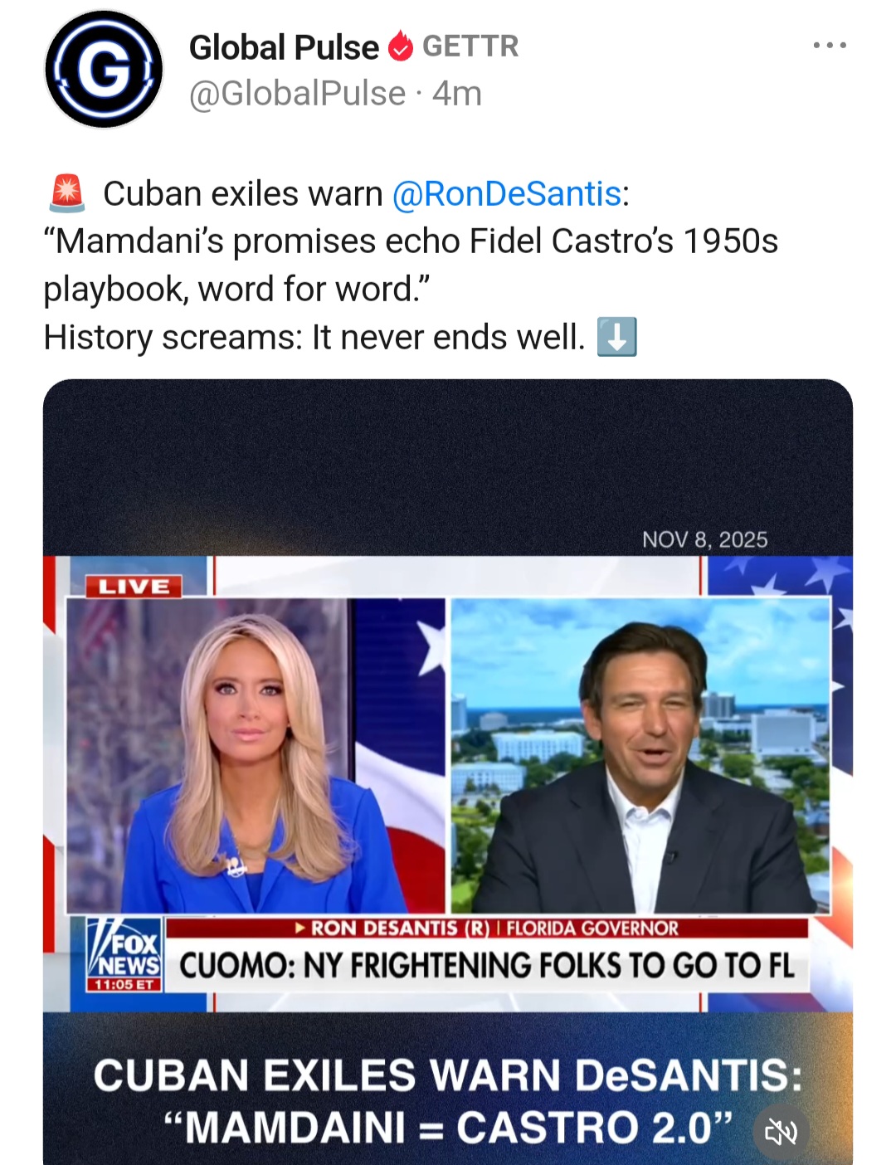Tap the red verified flame badge
The height and width of the screenshot is (1165, 896).
(x=401, y=46)
